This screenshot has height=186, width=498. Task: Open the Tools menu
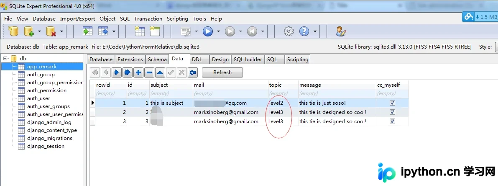199,19
